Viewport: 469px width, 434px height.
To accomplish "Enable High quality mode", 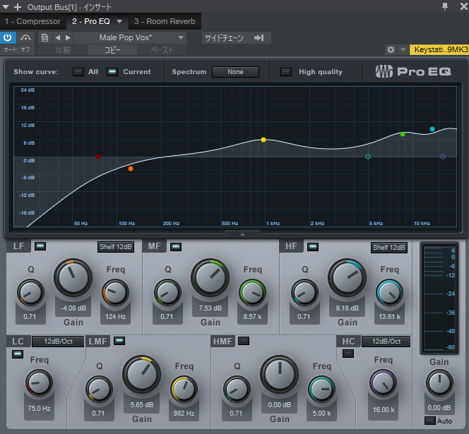I will [x=286, y=72].
